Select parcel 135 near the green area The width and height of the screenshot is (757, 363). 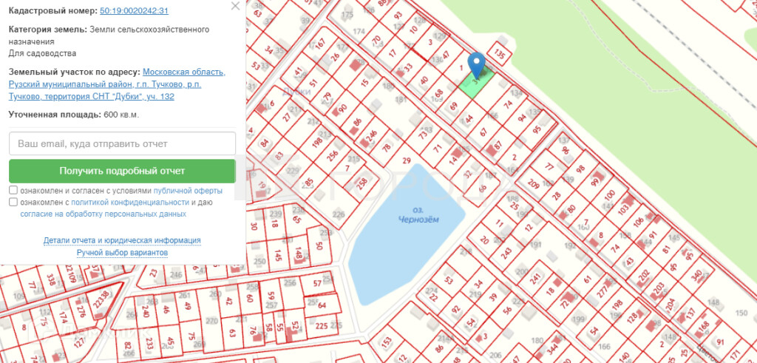pos(500,54)
